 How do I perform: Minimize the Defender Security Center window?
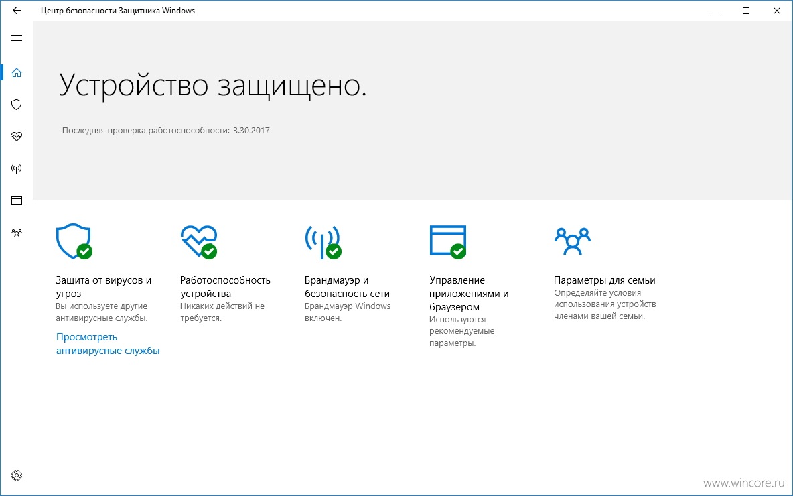click(x=715, y=11)
